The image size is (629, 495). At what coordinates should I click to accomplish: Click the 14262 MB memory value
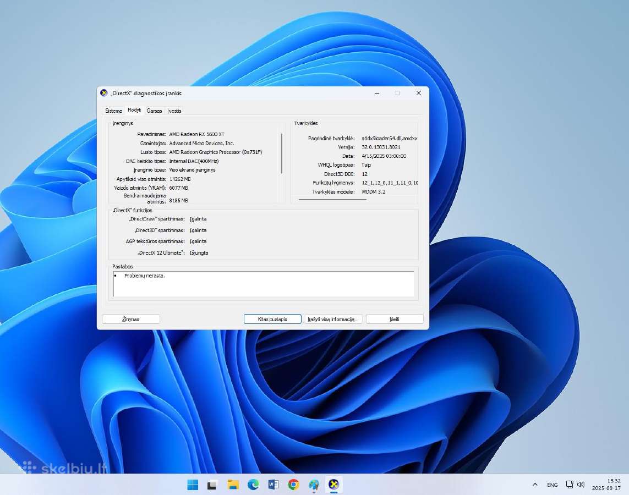click(180, 179)
